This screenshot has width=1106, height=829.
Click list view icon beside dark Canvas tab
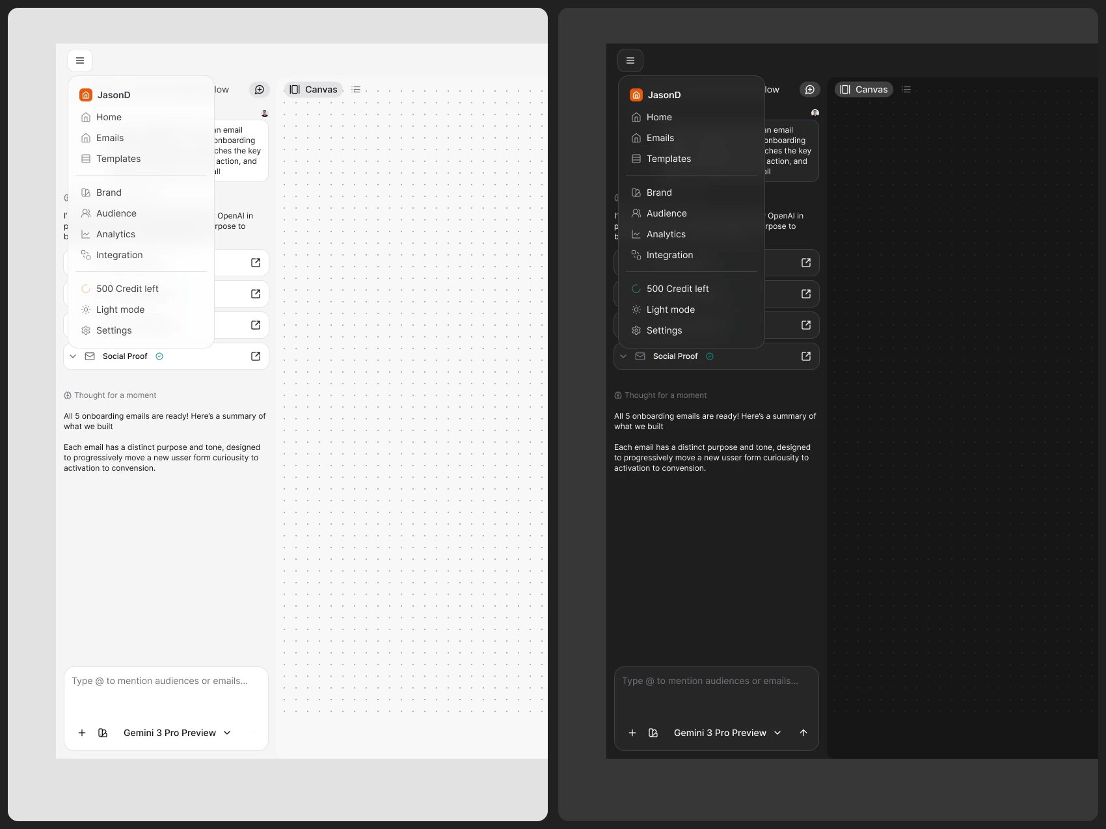[906, 90]
